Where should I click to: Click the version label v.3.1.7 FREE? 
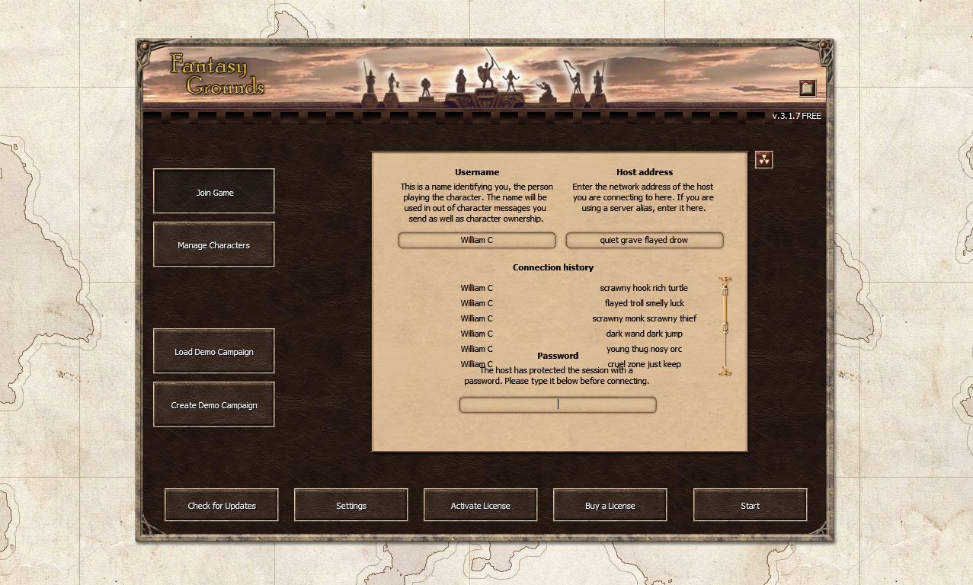point(797,116)
